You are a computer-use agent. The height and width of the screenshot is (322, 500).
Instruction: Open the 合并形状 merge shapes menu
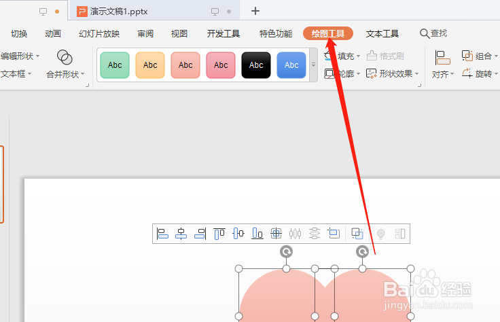point(65,64)
